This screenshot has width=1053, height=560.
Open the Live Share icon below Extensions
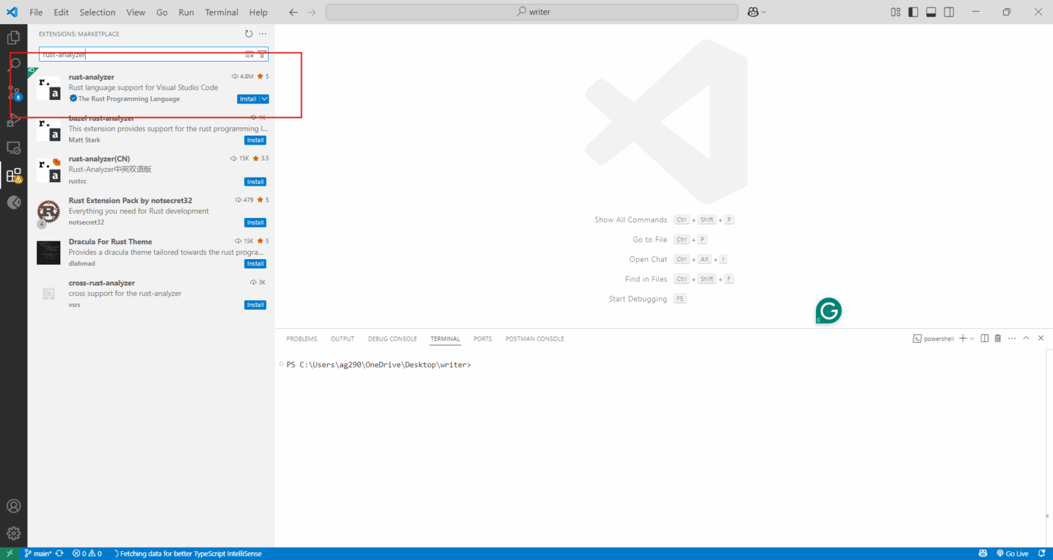14,202
